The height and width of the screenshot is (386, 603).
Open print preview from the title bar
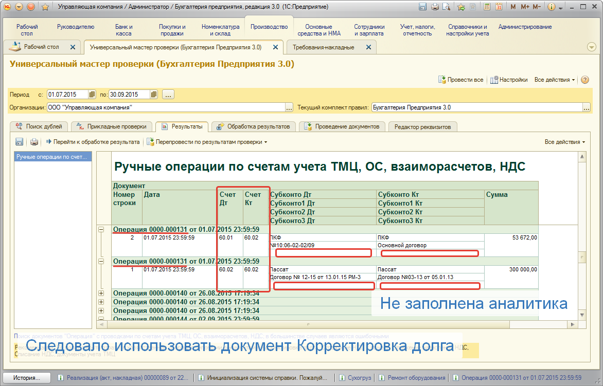(447, 7)
